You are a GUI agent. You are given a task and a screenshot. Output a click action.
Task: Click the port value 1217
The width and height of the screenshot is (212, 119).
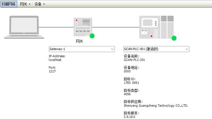52,71
